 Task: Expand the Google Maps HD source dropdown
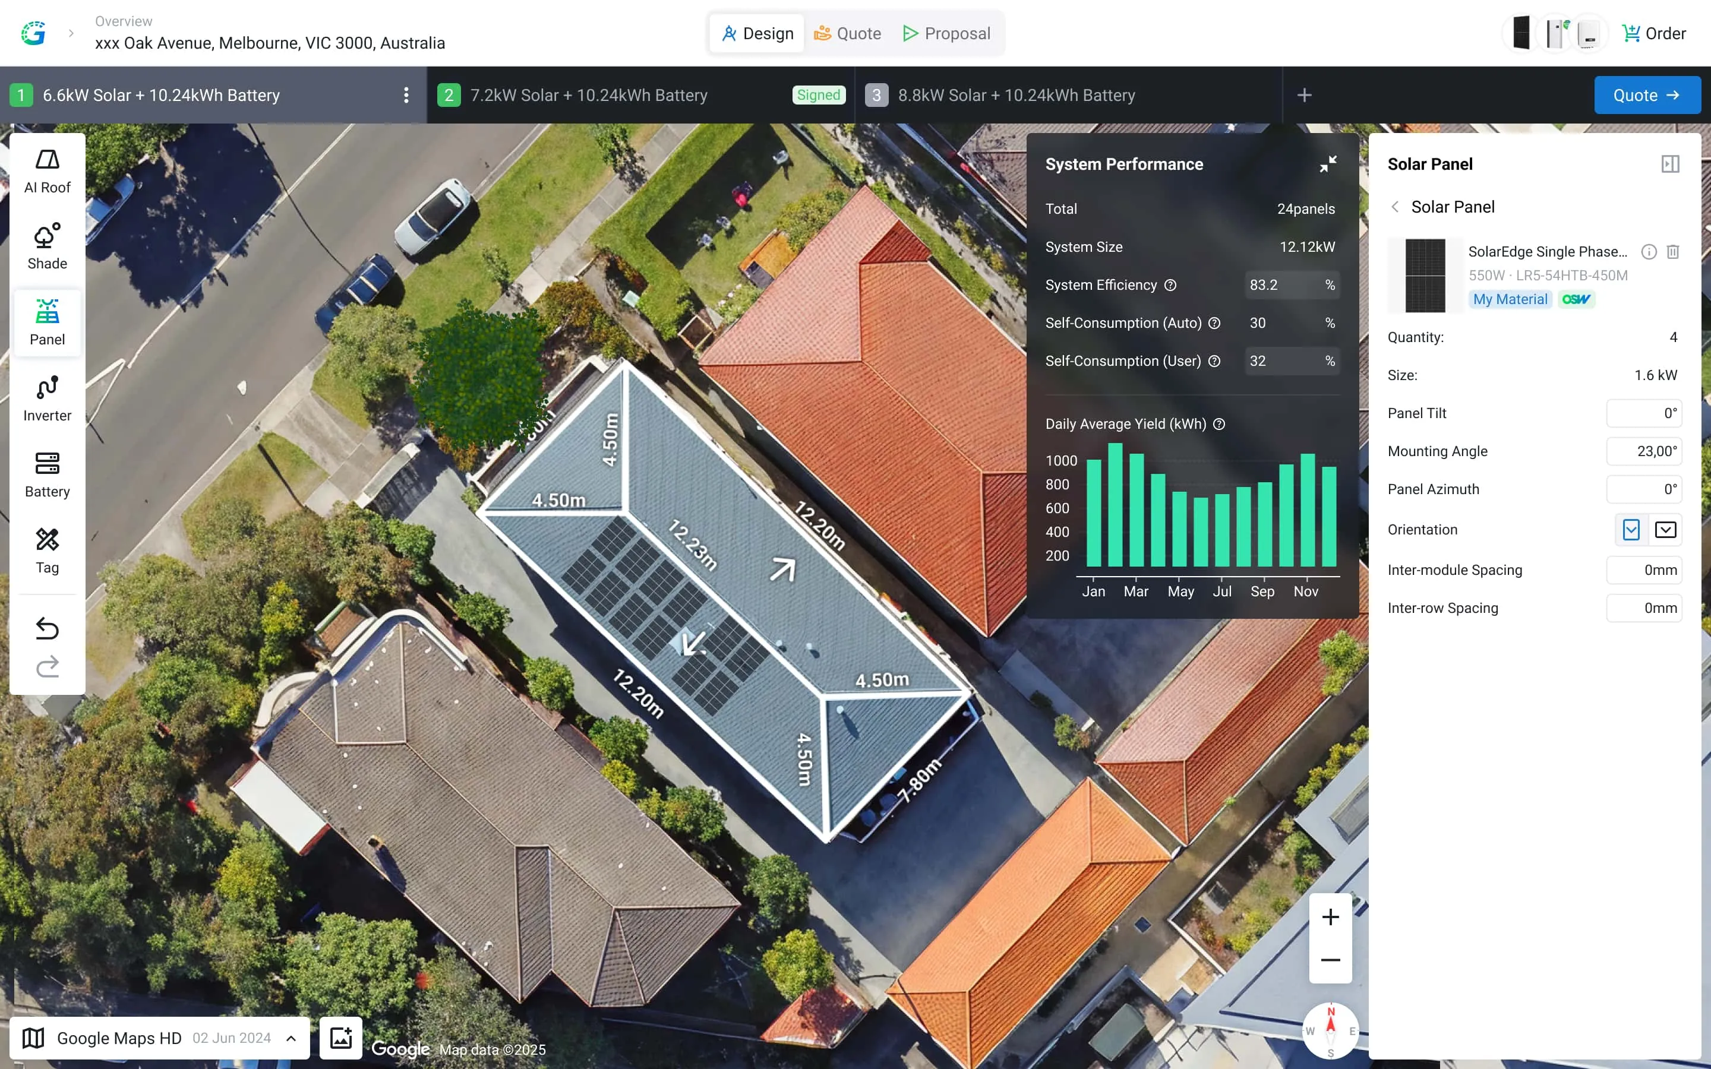291,1038
